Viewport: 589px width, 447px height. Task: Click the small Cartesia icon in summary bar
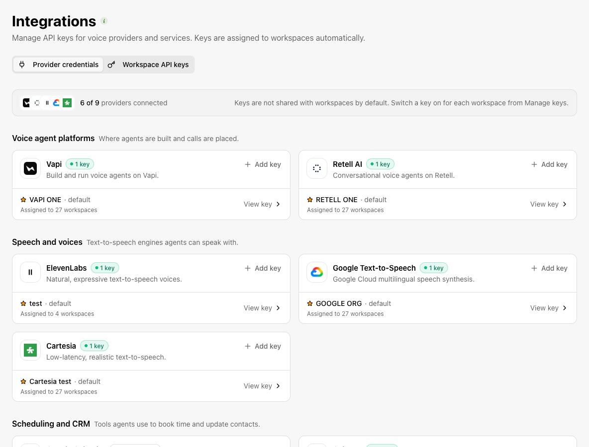click(67, 103)
